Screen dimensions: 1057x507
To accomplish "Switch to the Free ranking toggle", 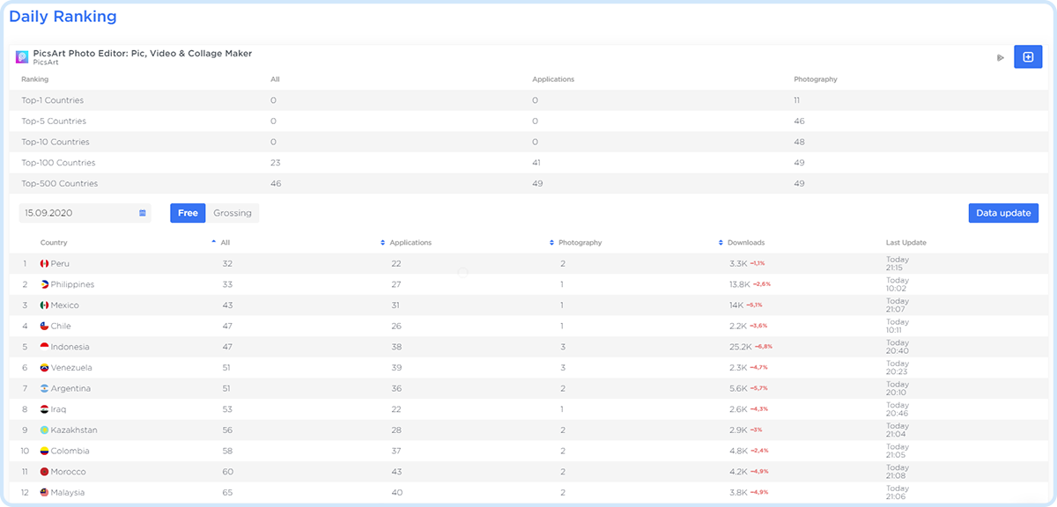I will 188,213.
